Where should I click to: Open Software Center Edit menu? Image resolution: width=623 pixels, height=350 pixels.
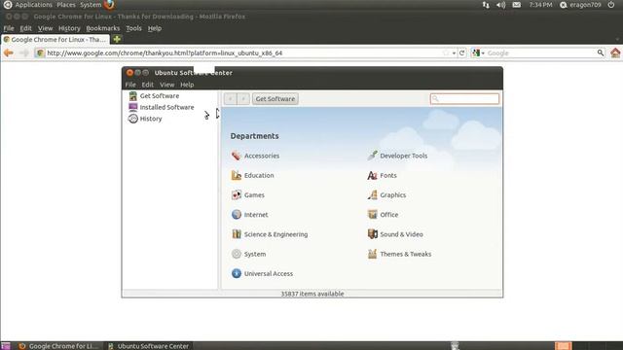147,85
